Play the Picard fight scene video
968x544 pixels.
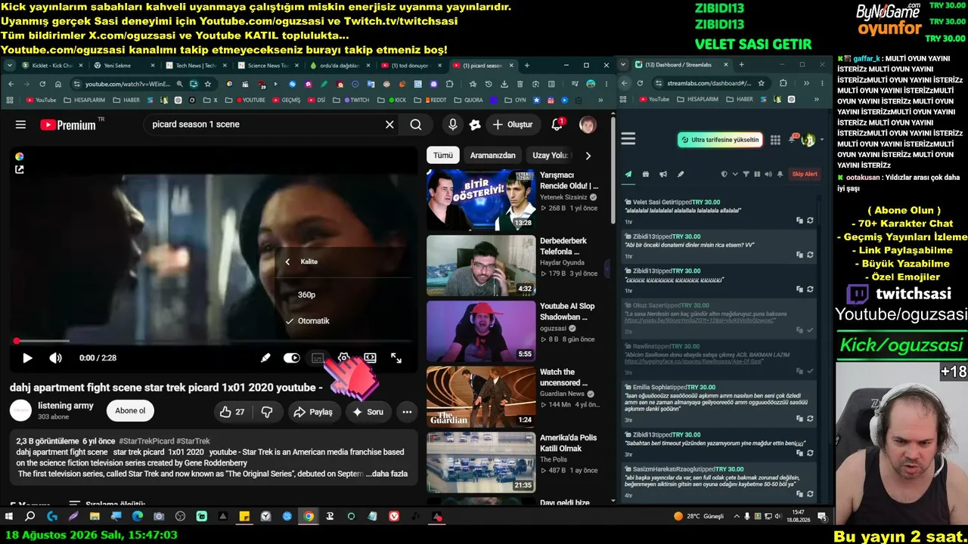tap(27, 358)
